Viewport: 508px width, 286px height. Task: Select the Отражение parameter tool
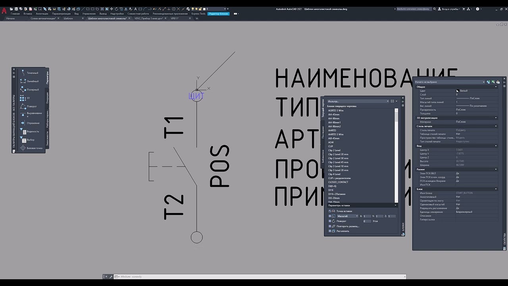30,123
